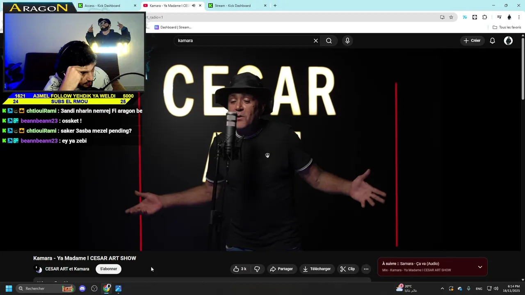Open the CESAR ART et Kamara channel link

pyautogui.click(x=67, y=269)
